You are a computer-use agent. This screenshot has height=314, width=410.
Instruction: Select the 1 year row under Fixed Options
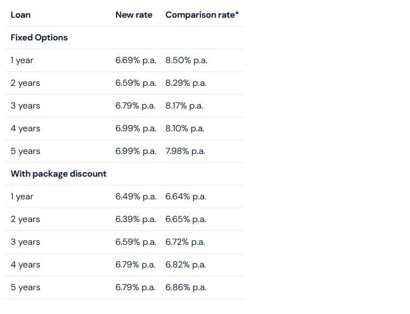click(x=125, y=60)
